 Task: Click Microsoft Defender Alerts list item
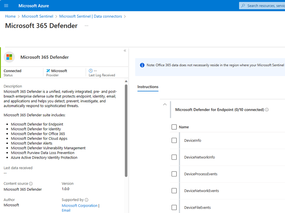31,143
